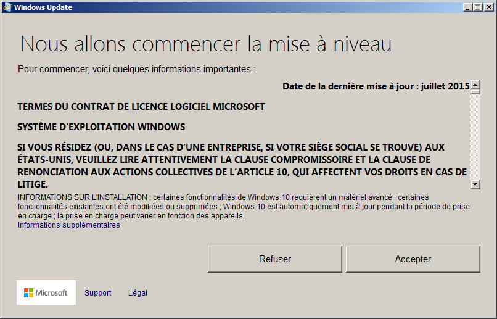Click the Accepter button

pyautogui.click(x=413, y=259)
